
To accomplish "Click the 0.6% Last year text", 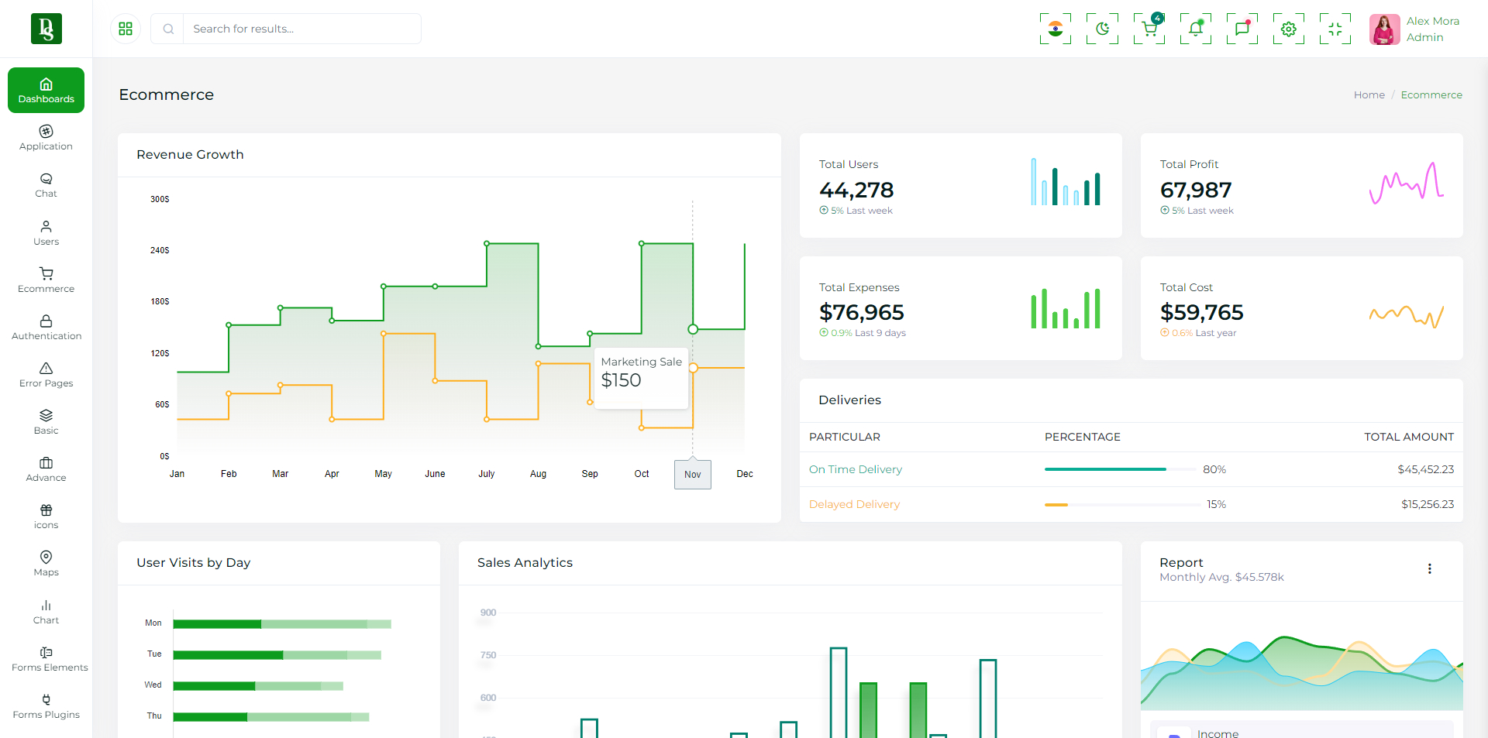I will [x=1198, y=333].
